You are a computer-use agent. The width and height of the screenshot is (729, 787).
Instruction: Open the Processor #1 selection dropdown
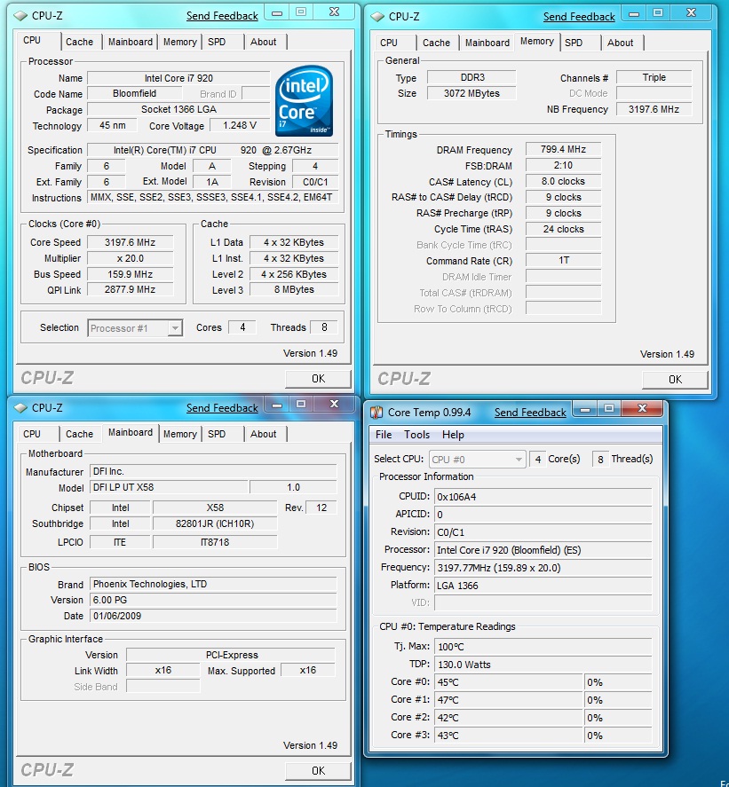tap(174, 328)
